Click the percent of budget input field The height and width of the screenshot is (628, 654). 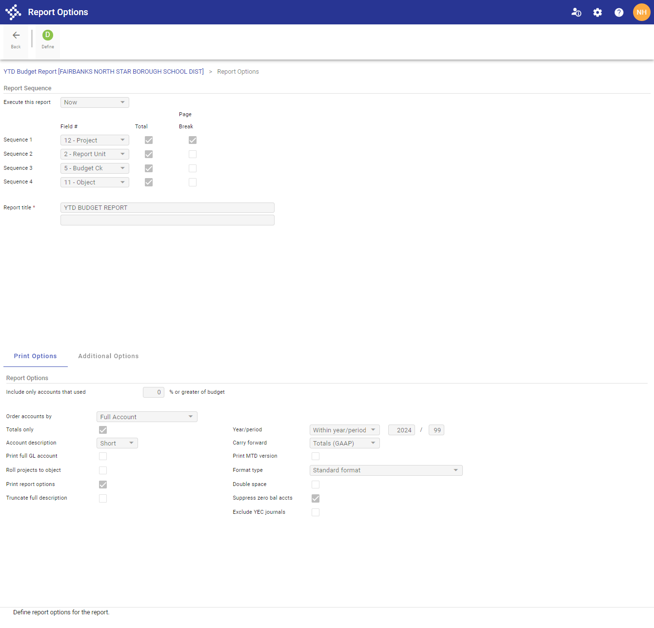click(x=154, y=392)
